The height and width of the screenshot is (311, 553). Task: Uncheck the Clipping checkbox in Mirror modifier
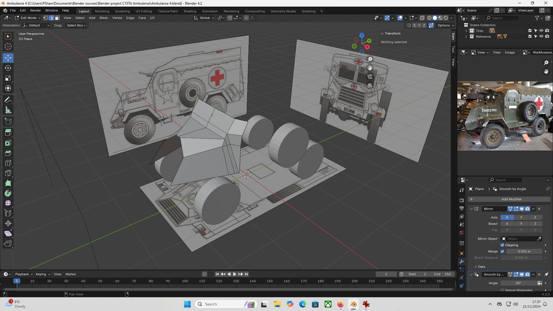tap(502, 245)
